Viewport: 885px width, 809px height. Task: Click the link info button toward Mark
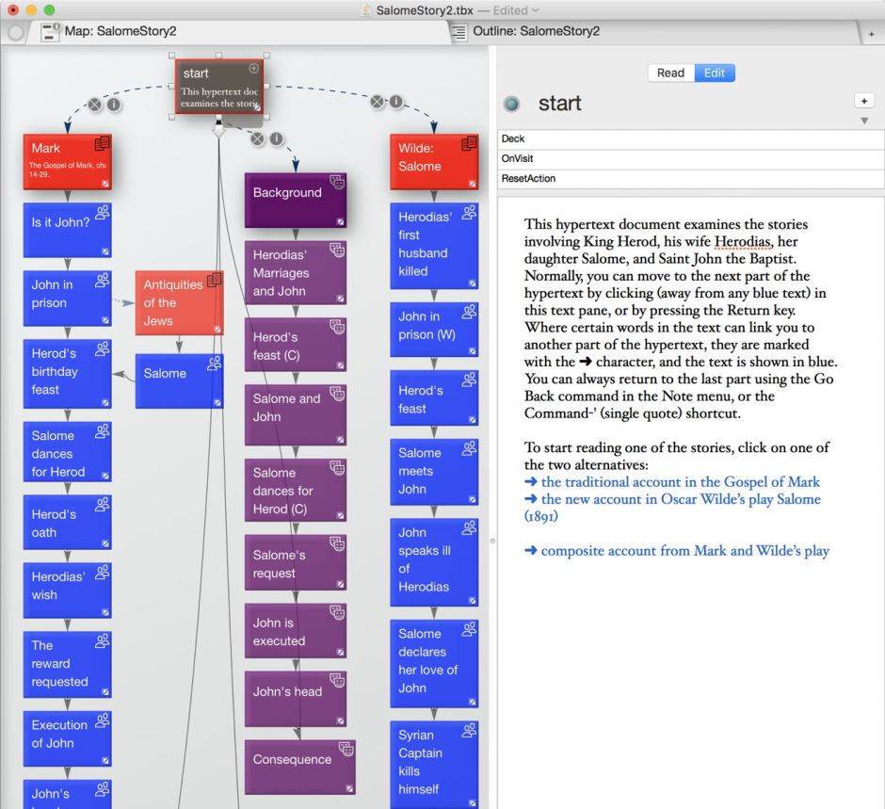point(114,105)
